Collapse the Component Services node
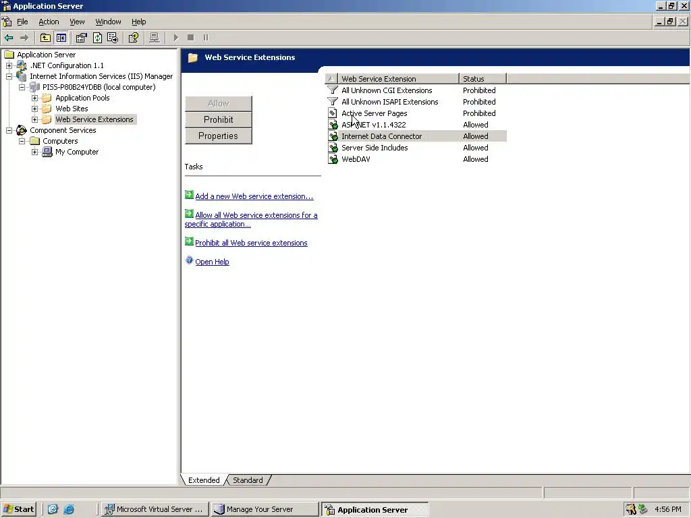This screenshot has height=518, width=691. click(x=9, y=130)
